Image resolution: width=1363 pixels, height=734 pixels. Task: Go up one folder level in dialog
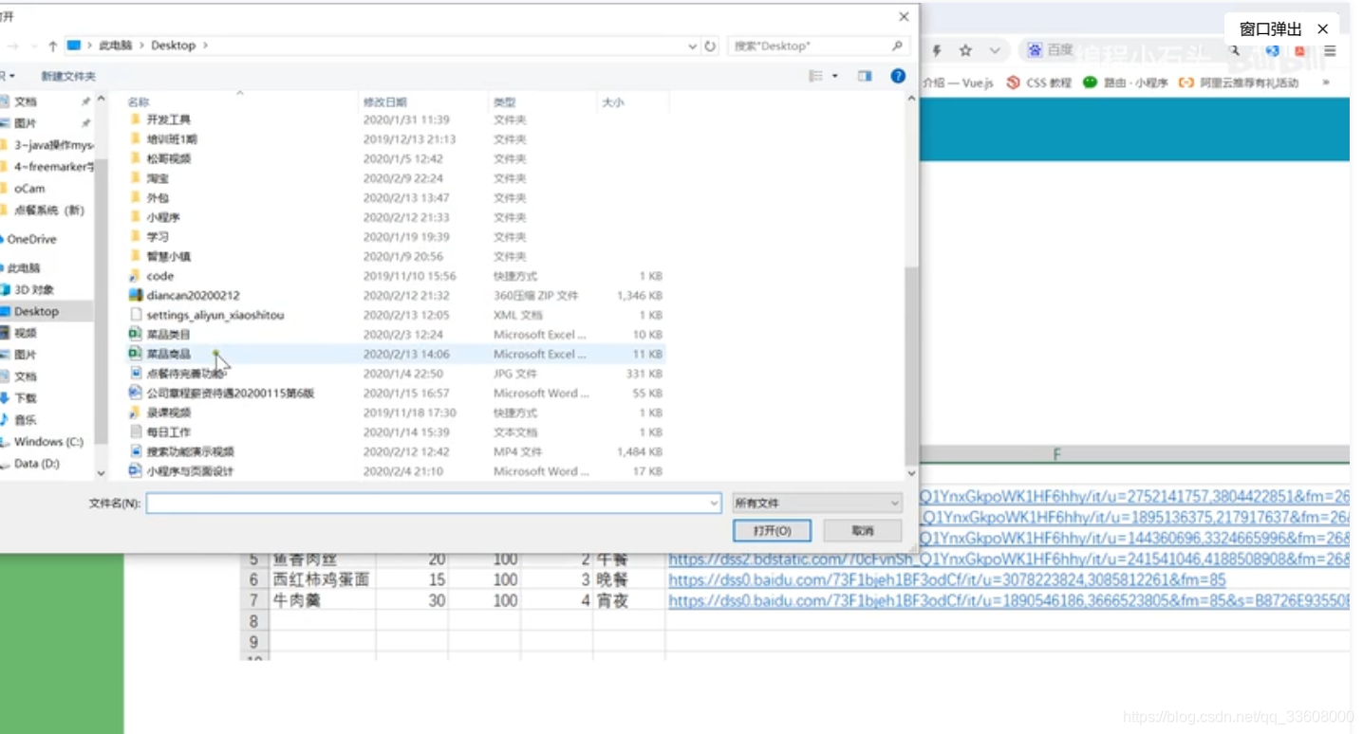(52, 46)
